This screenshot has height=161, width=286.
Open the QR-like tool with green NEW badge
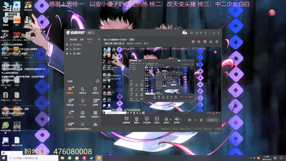(x=95, y=102)
